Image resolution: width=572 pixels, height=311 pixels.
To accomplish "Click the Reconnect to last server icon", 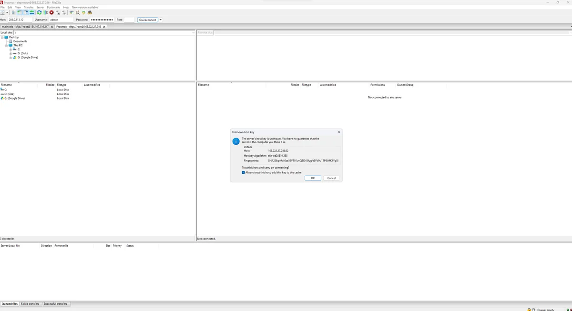I will pyautogui.click(x=64, y=12).
